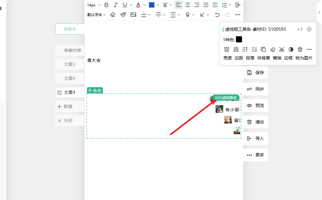Insert an image from toolbar

(x=133, y=15)
